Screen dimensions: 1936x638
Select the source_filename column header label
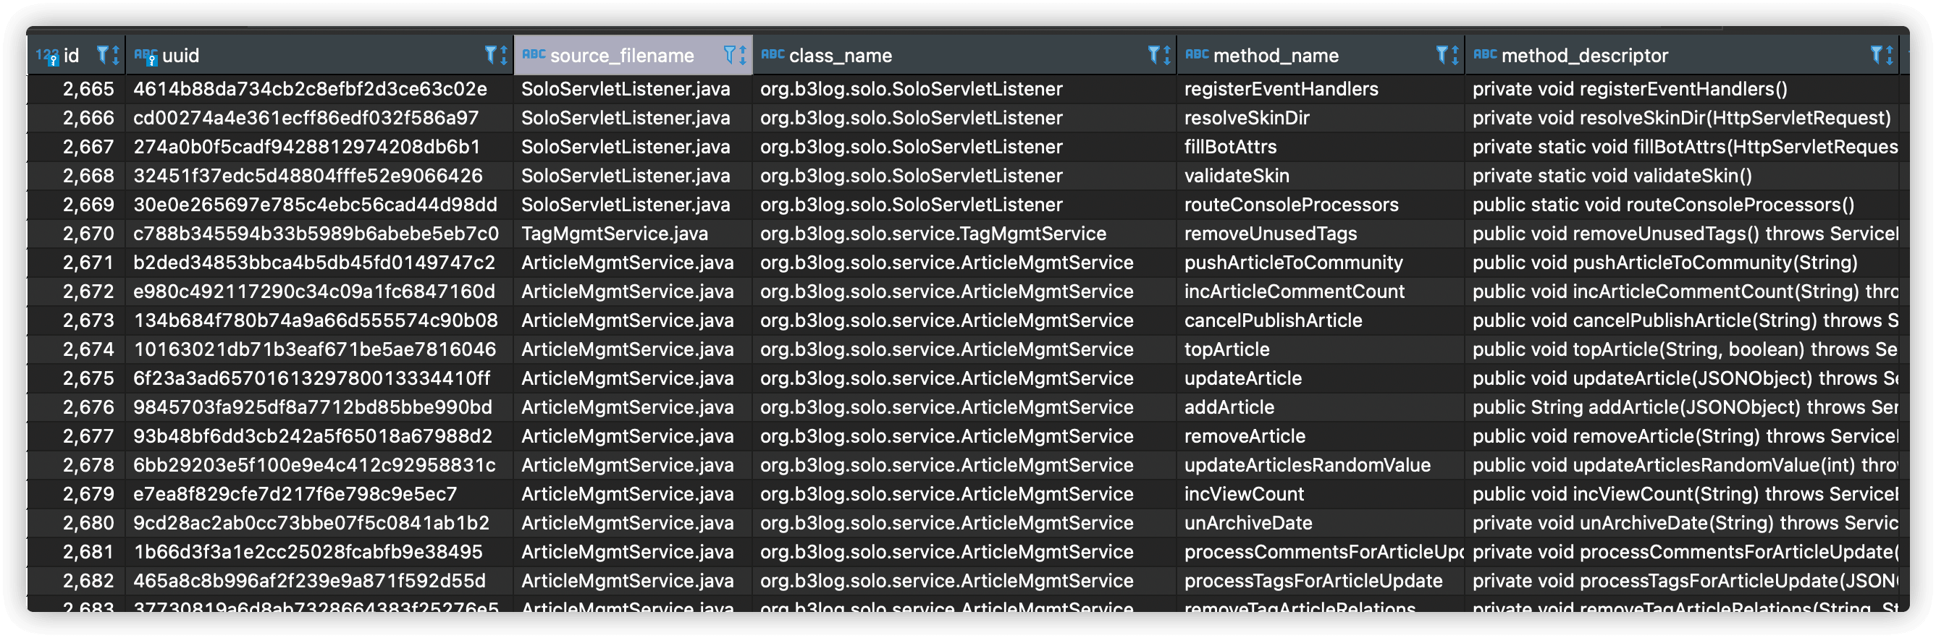pos(623,56)
